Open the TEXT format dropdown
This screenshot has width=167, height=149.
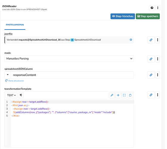pyautogui.click(x=11, y=95)
